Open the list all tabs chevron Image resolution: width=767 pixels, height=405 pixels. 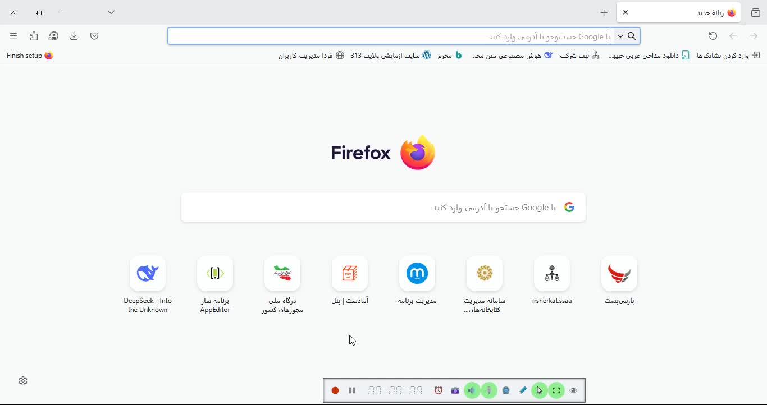[111, 12]
